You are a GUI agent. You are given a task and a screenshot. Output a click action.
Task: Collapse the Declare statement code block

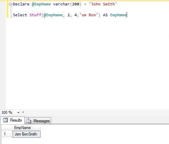coord(10,4)
